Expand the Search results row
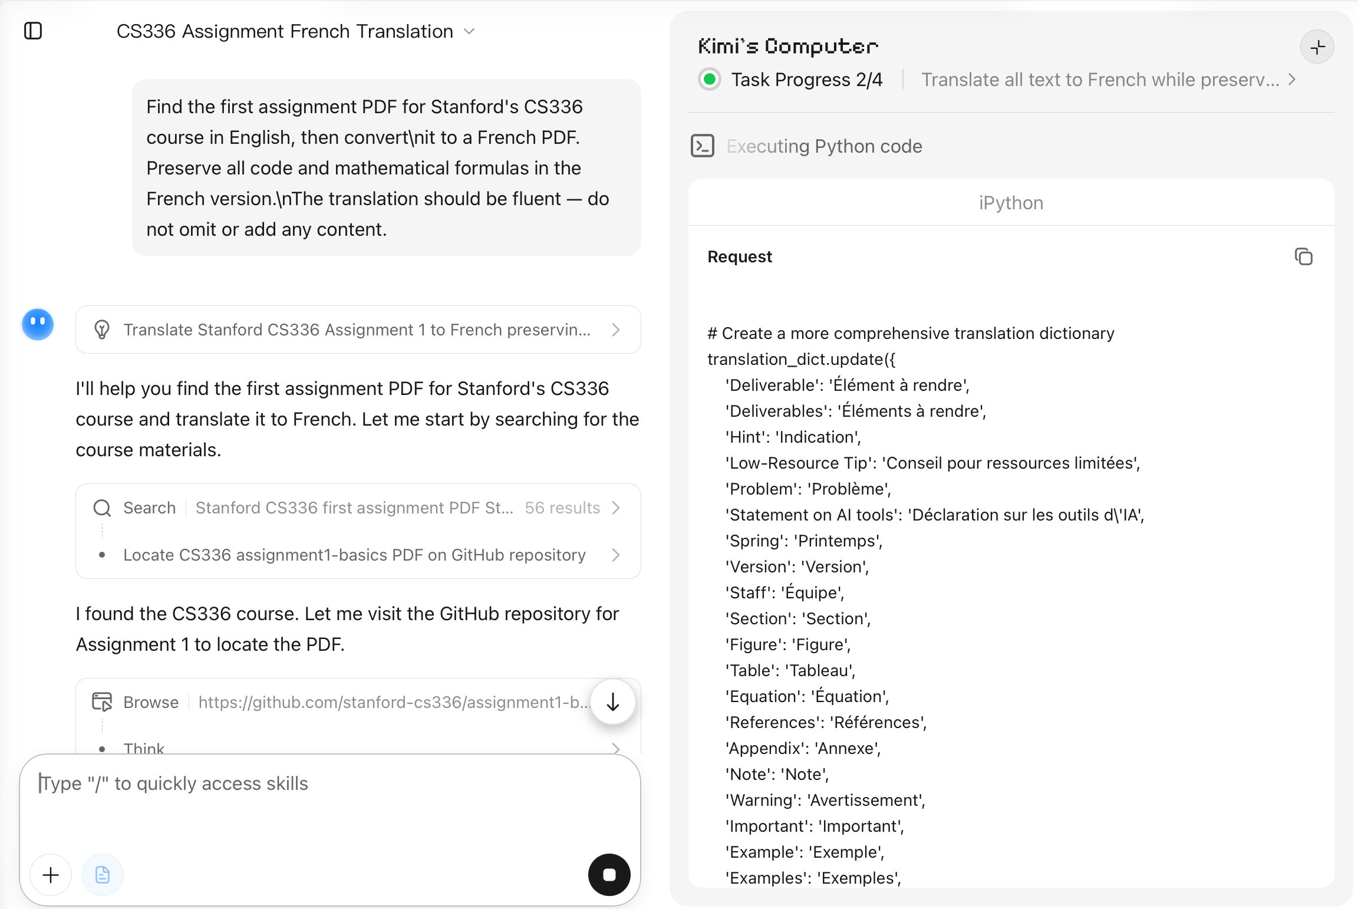This screenshot has width=1358, height=909. (358, 508)
